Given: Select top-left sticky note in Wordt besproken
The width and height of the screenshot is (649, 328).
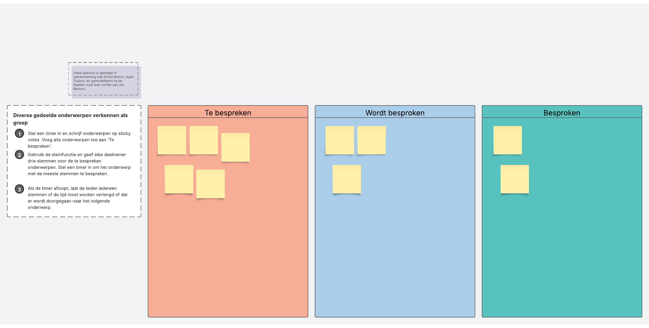Looking at the screenshot, I should [340, 140].
